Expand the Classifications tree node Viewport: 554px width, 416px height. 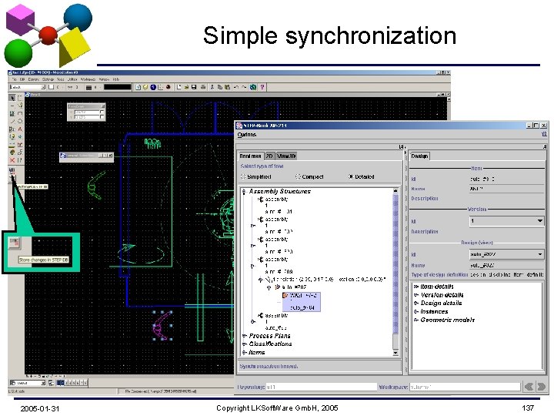pyautogui.click(x=244, y=344)
